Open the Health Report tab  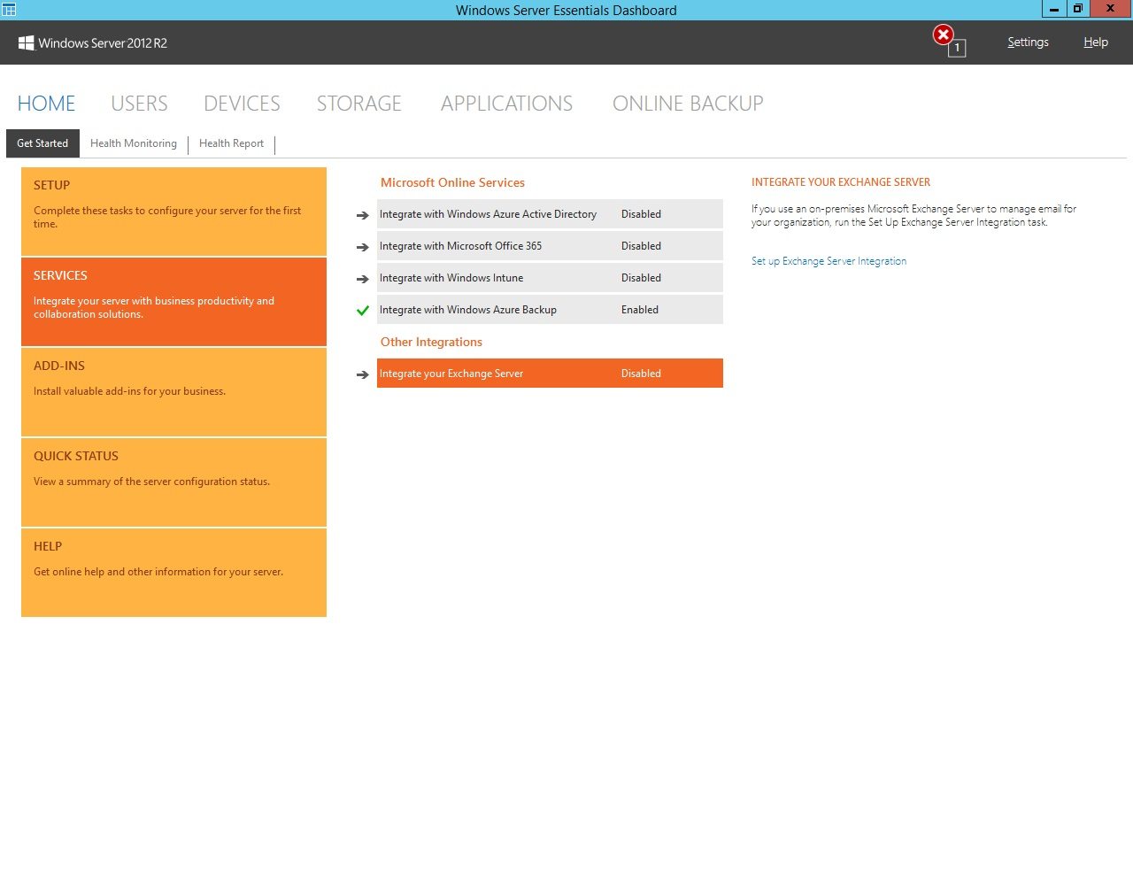pyautogui.click(x=231, y=143)
